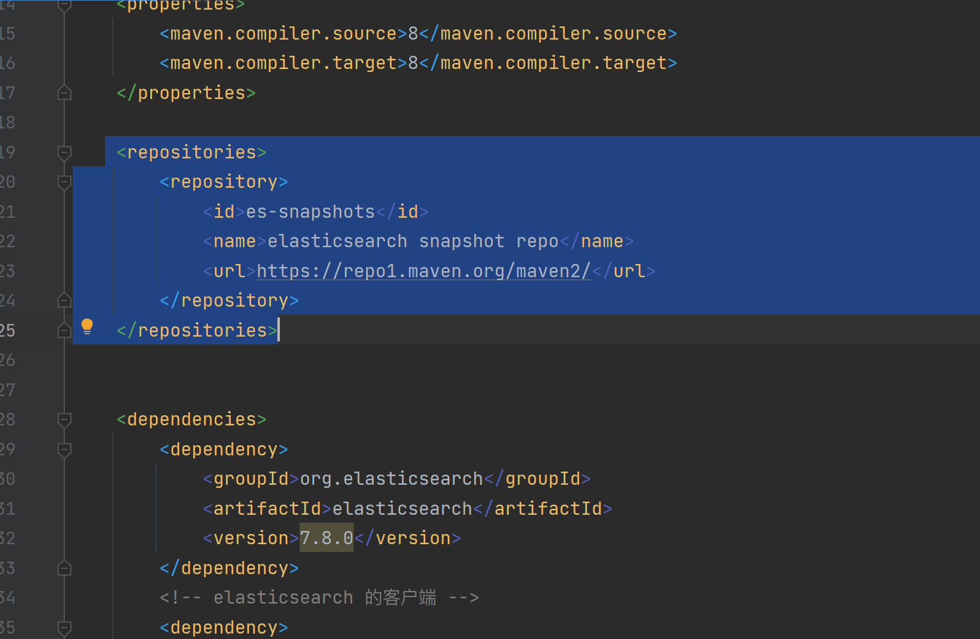Click the fold end marker beside line 33
980x639 pixels.
[64, 568]
